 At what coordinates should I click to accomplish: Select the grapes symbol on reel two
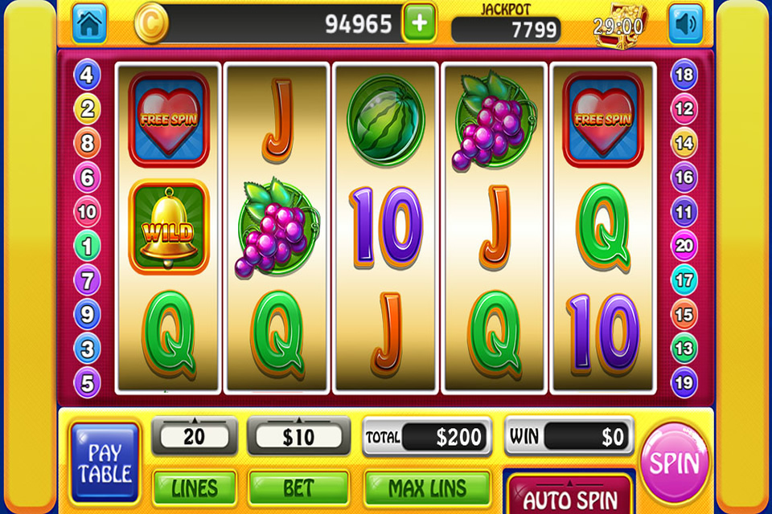(277, 228)
